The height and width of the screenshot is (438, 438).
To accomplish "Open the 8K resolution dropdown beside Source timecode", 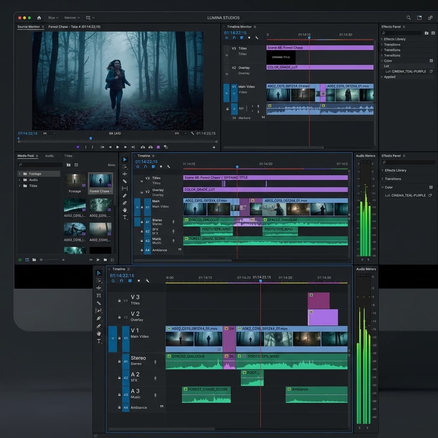I will (49, 133).
